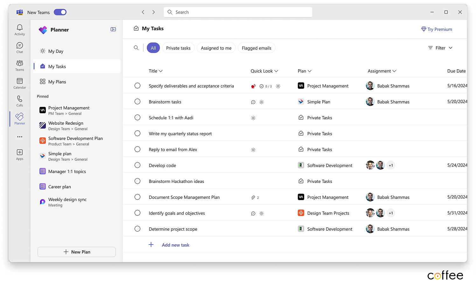Select the All filter tab
Viewport: 476px width, 292px height.
pyautogui.click(x=153, y=48)
